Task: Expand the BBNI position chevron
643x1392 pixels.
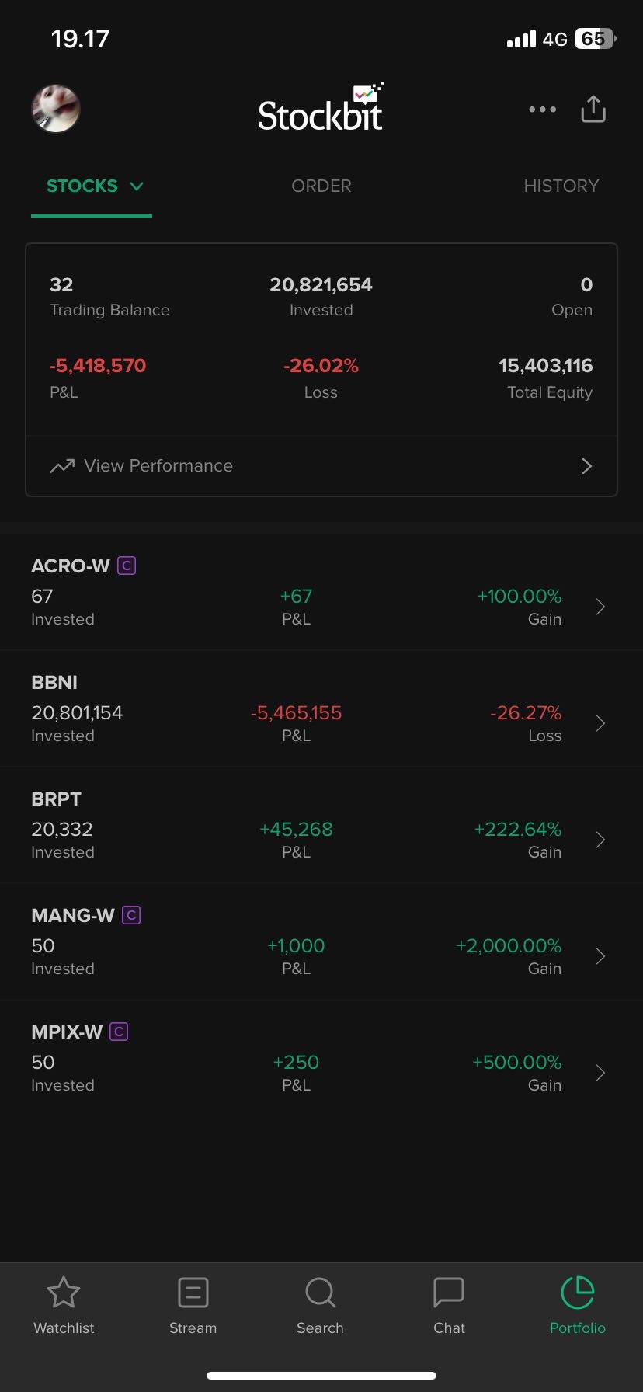Action: [600, 724]
